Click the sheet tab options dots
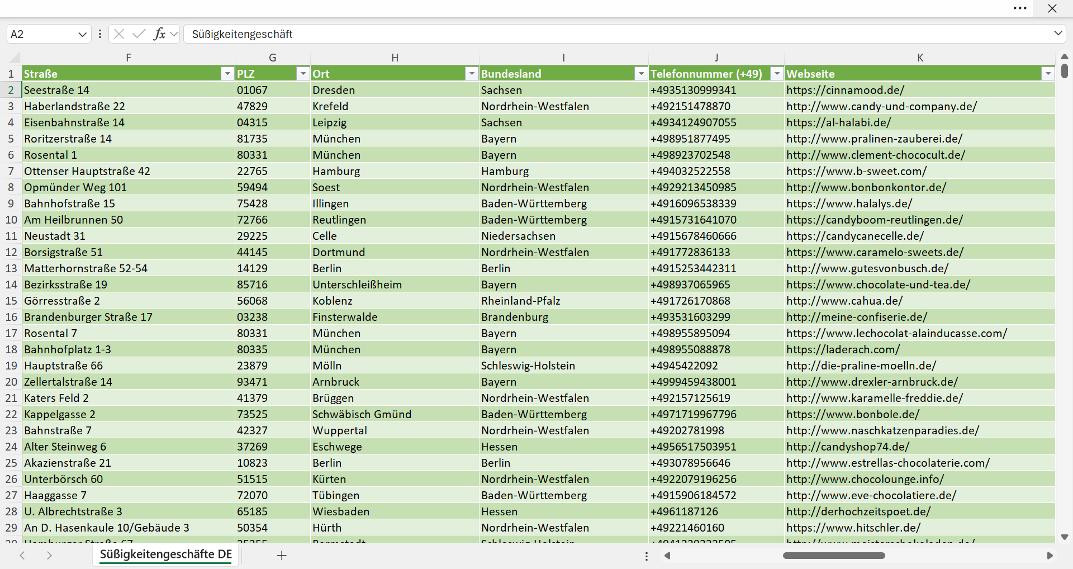 (x=647, y=556)
